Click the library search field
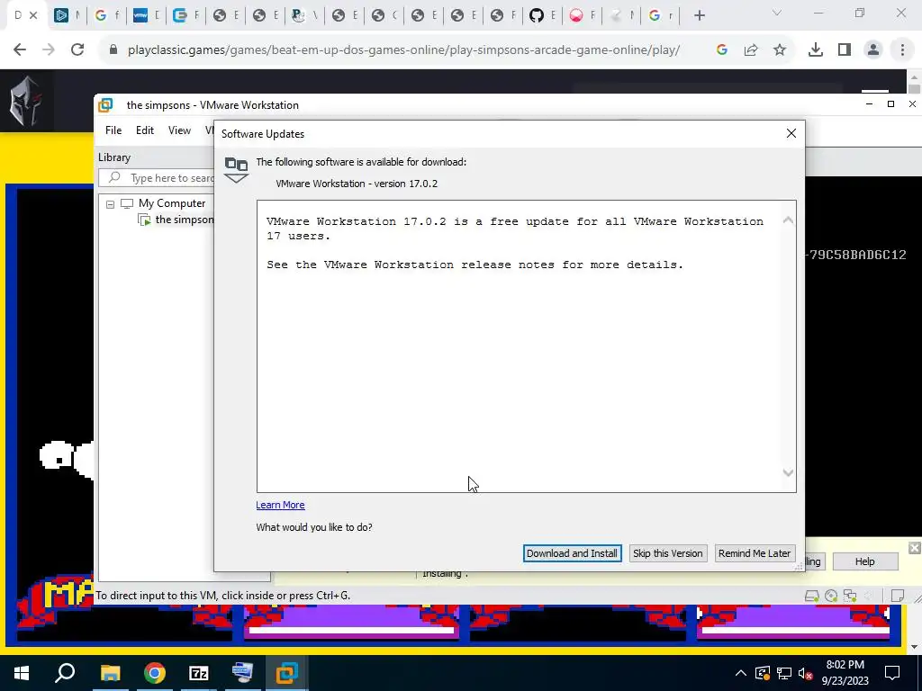922x691 pixels. point(157,177)
